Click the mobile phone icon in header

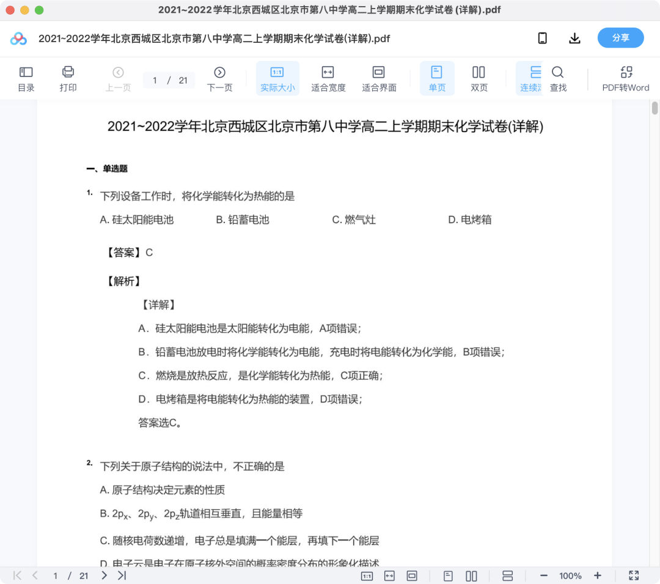click(543, 39)
